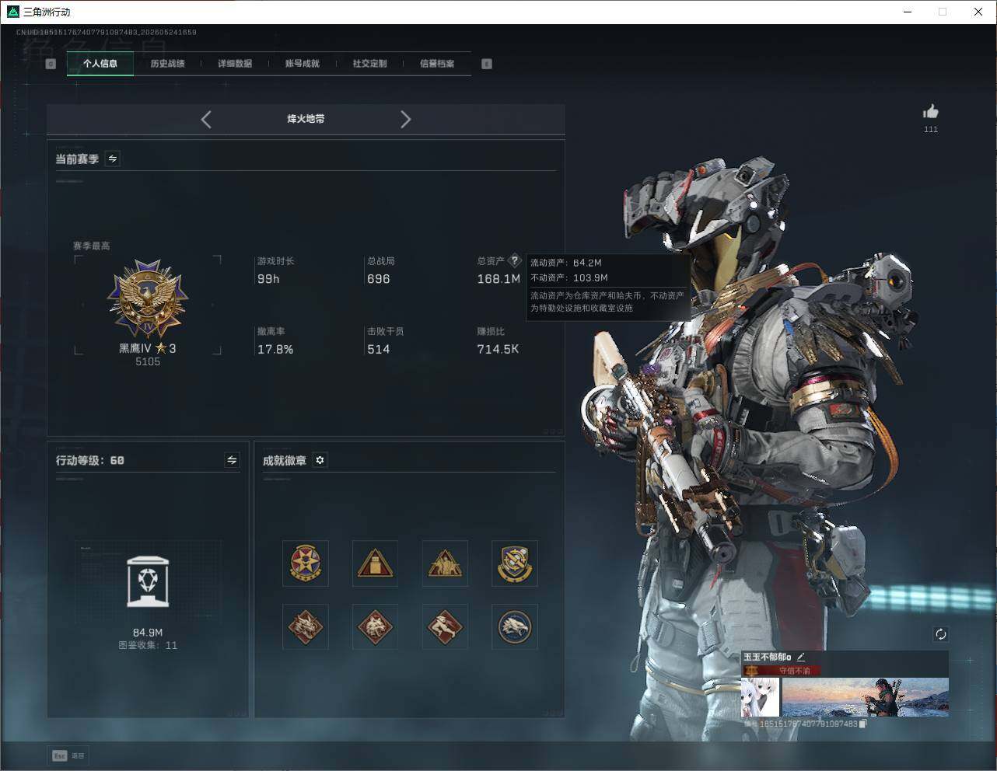Click the 游戏时长 value 99h

[268, 279]
